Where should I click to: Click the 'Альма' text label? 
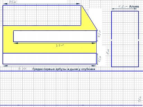[x=134, y=6]
